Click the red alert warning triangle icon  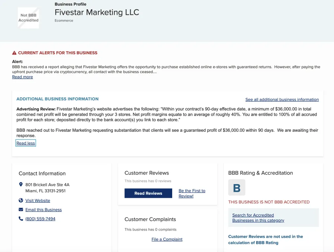click(14, 53)
